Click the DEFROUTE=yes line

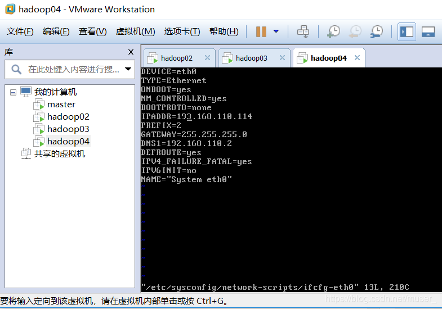click(171, 152)
